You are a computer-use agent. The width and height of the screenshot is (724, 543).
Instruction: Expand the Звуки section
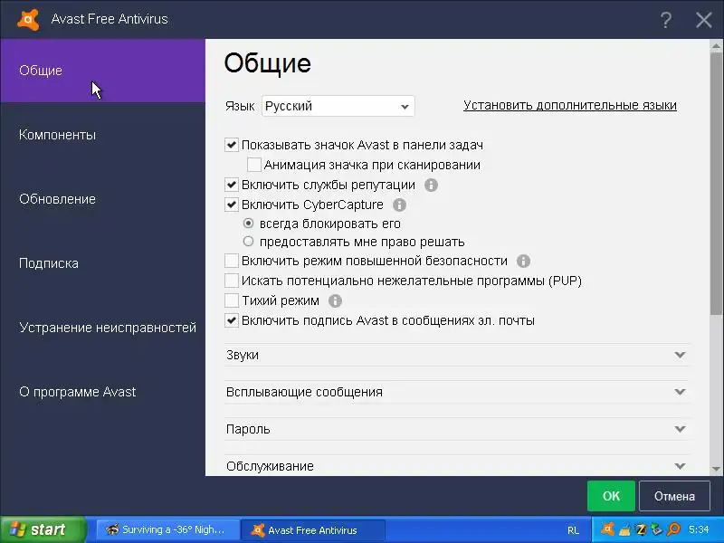(457, 355)
